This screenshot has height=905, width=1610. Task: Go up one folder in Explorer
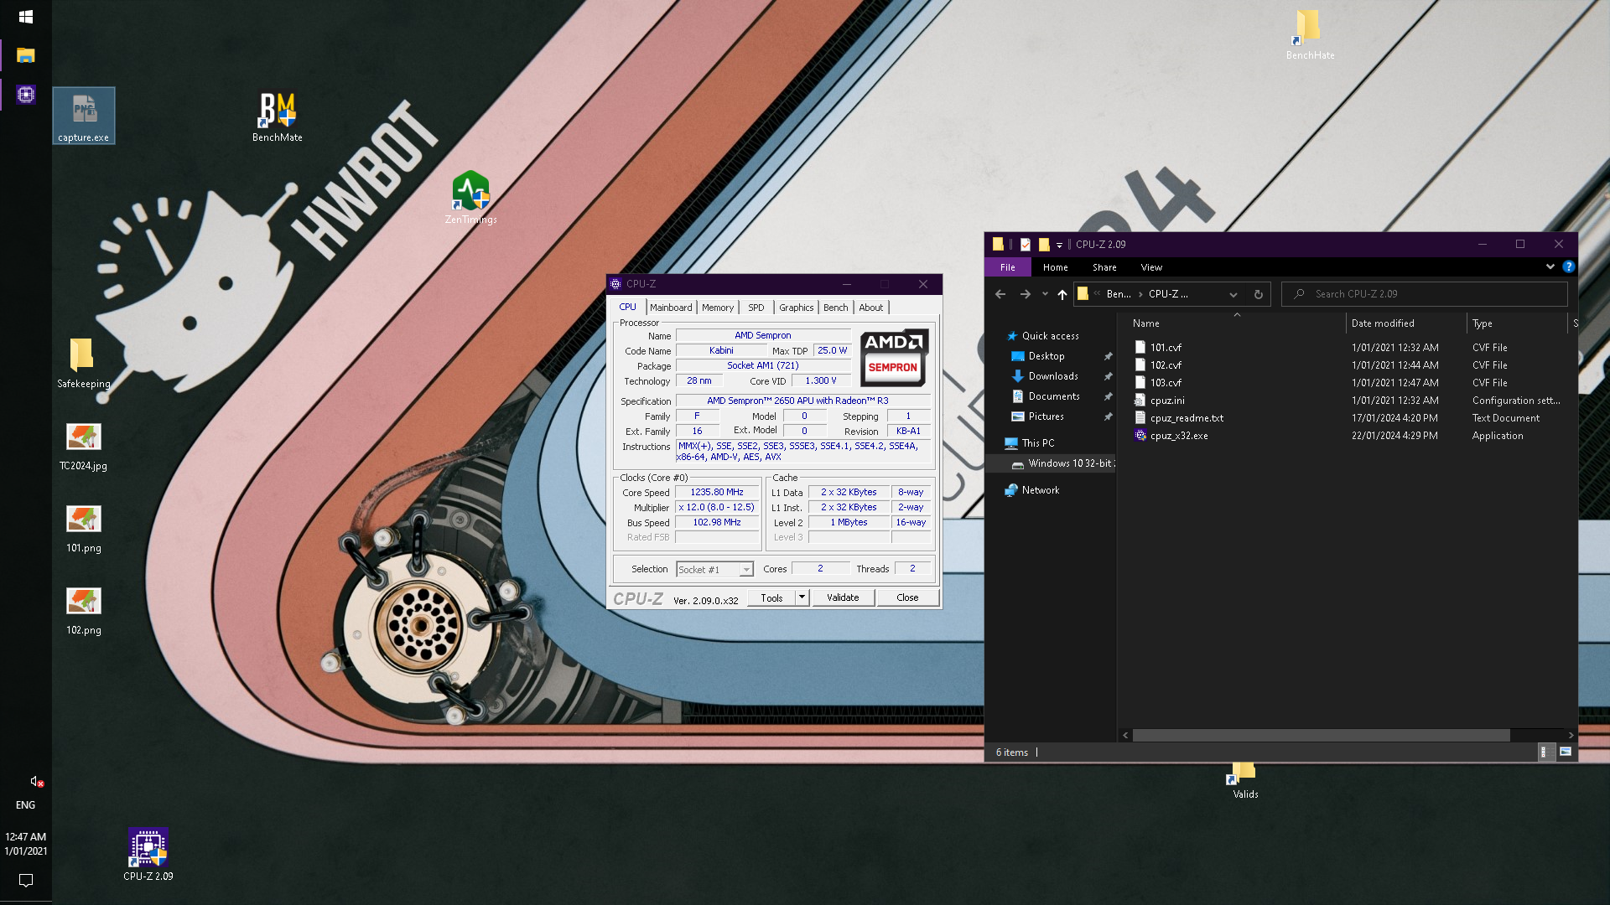pos(1062,294)
